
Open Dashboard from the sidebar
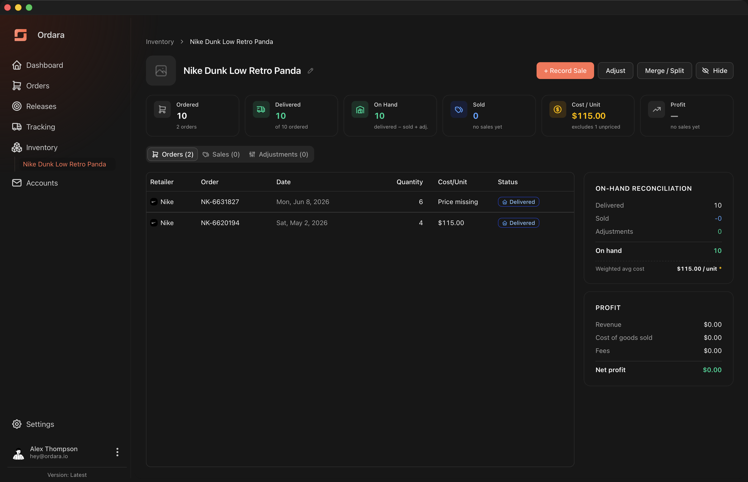tap(38, 65)
